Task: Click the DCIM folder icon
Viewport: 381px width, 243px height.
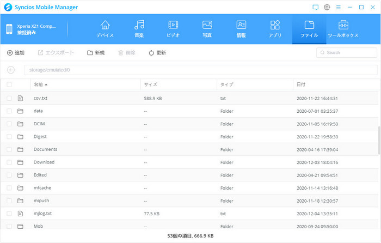Action: 21,124
